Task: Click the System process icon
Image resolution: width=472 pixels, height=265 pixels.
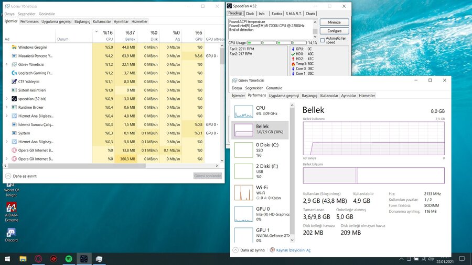Action: tap(14, 133)
